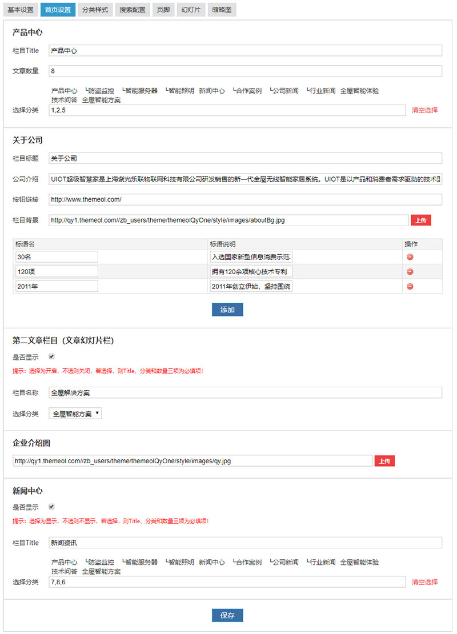Open the 幻灯片 tab
This screenshot has height=634, width=457.
click(x=191, y=10)
